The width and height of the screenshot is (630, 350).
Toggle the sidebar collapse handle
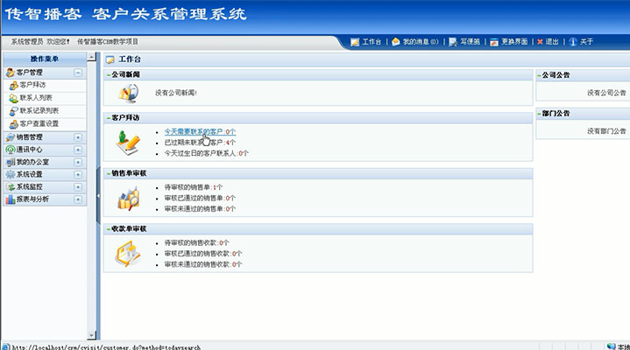coord(98,196)
